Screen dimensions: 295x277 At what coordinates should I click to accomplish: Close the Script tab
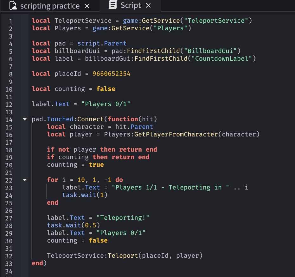coord(148,6)
